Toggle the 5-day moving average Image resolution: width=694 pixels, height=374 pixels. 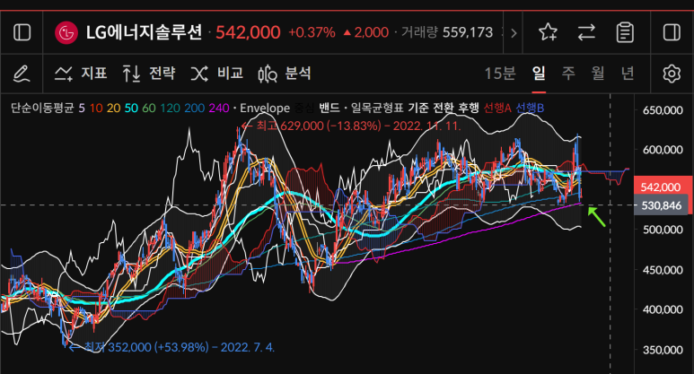tap(82, 108)
